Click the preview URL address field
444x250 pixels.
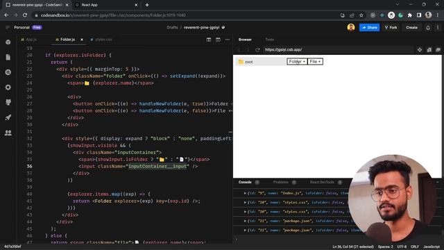338,50
